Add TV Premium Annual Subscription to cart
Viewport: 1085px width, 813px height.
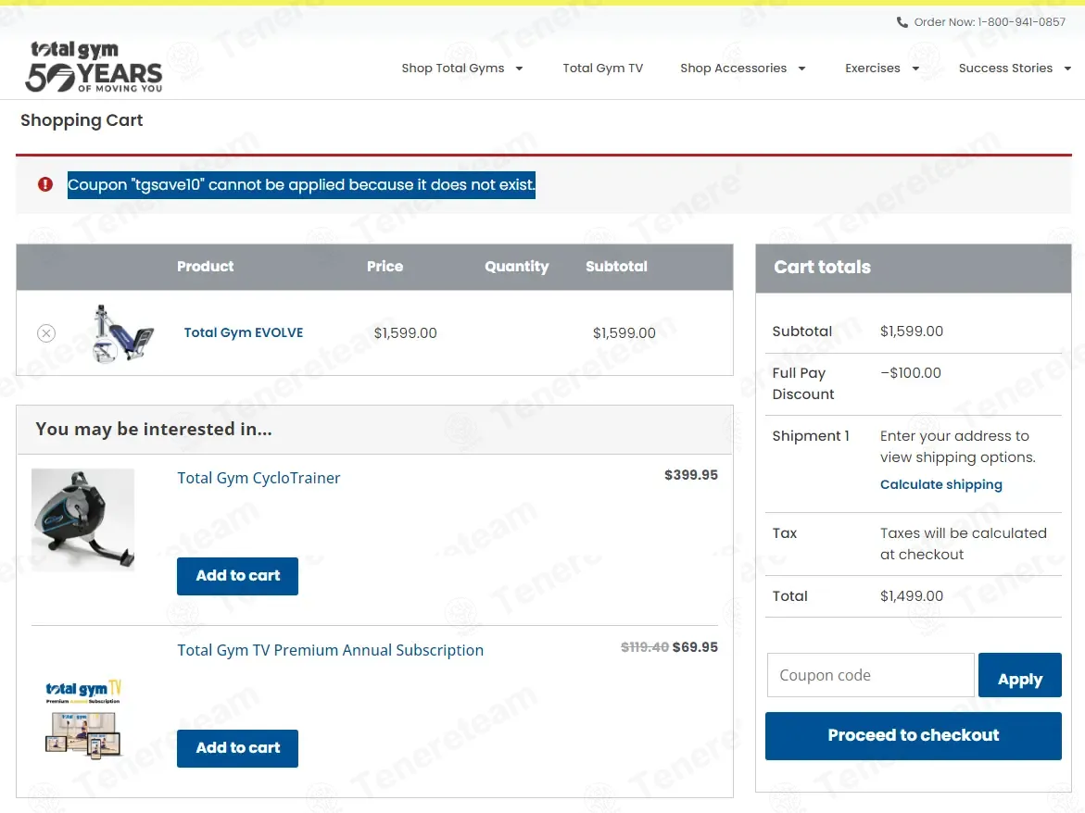(x=237, y=748)
